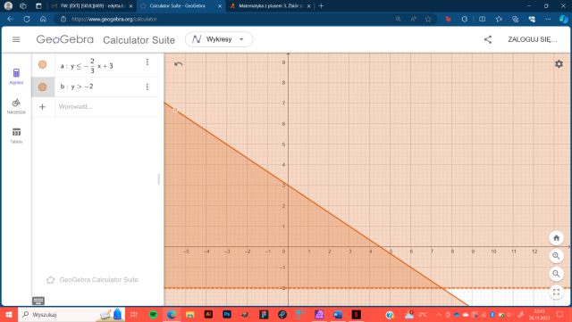Click the Wprowadź input field

coord(105,107)
